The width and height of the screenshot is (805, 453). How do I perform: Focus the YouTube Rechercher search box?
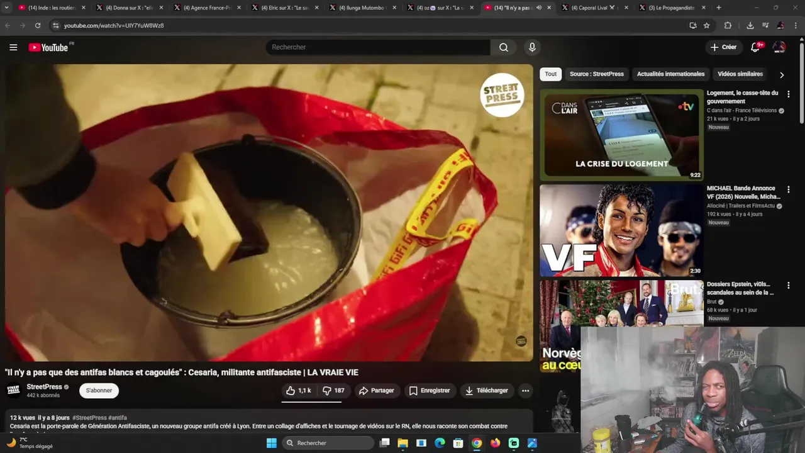point(377,47)
